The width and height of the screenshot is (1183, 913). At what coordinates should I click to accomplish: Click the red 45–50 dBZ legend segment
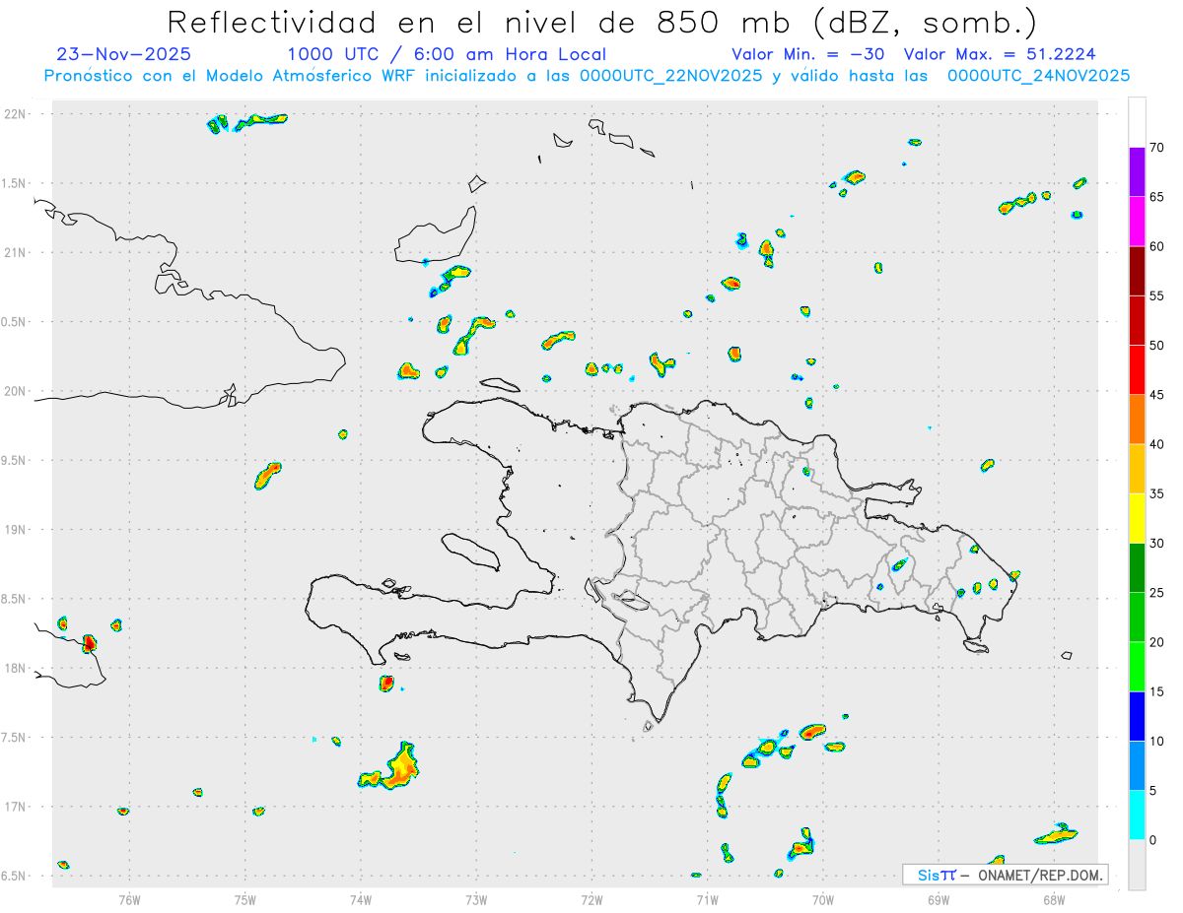(x=1137, y=370)
